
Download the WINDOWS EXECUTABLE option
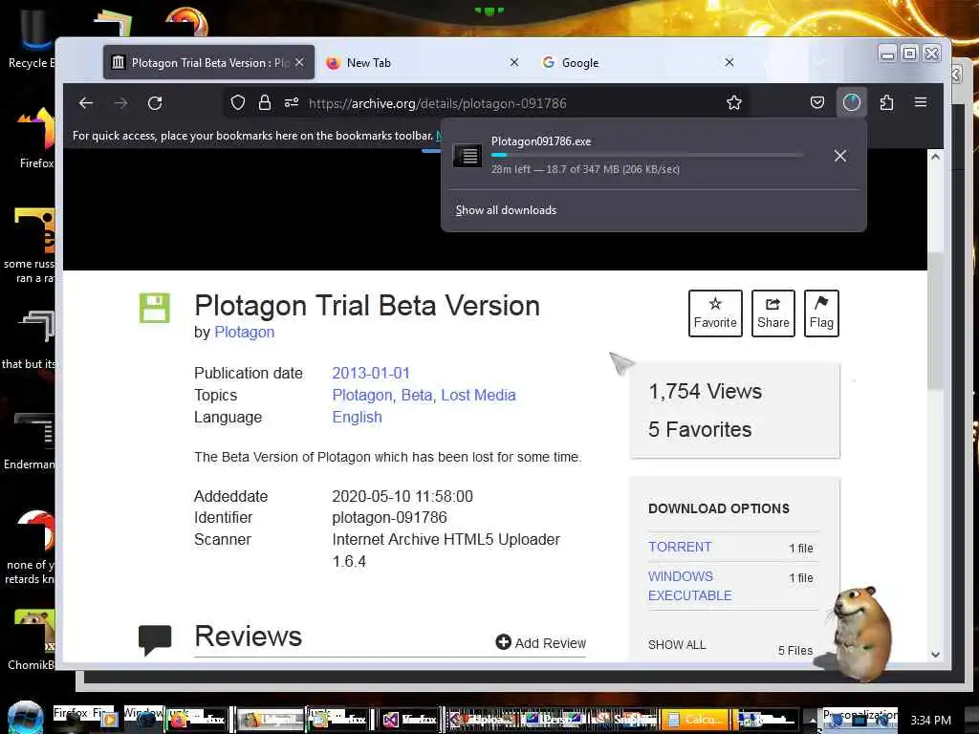click(x=689, y=586)
